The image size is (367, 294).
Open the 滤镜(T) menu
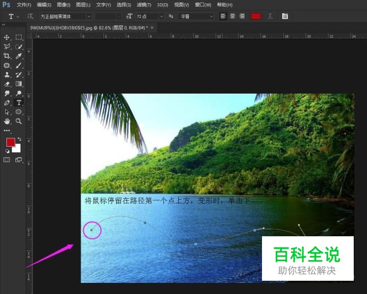tap(144, 5)
